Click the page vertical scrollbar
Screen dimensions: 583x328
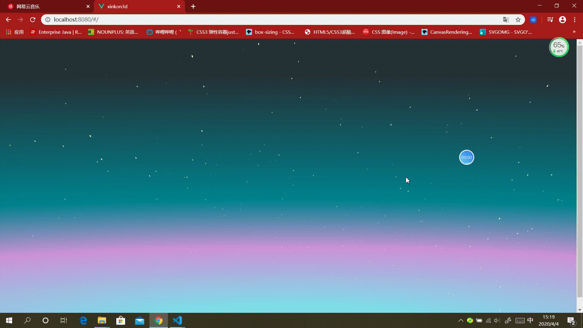(x=580, y=170)
